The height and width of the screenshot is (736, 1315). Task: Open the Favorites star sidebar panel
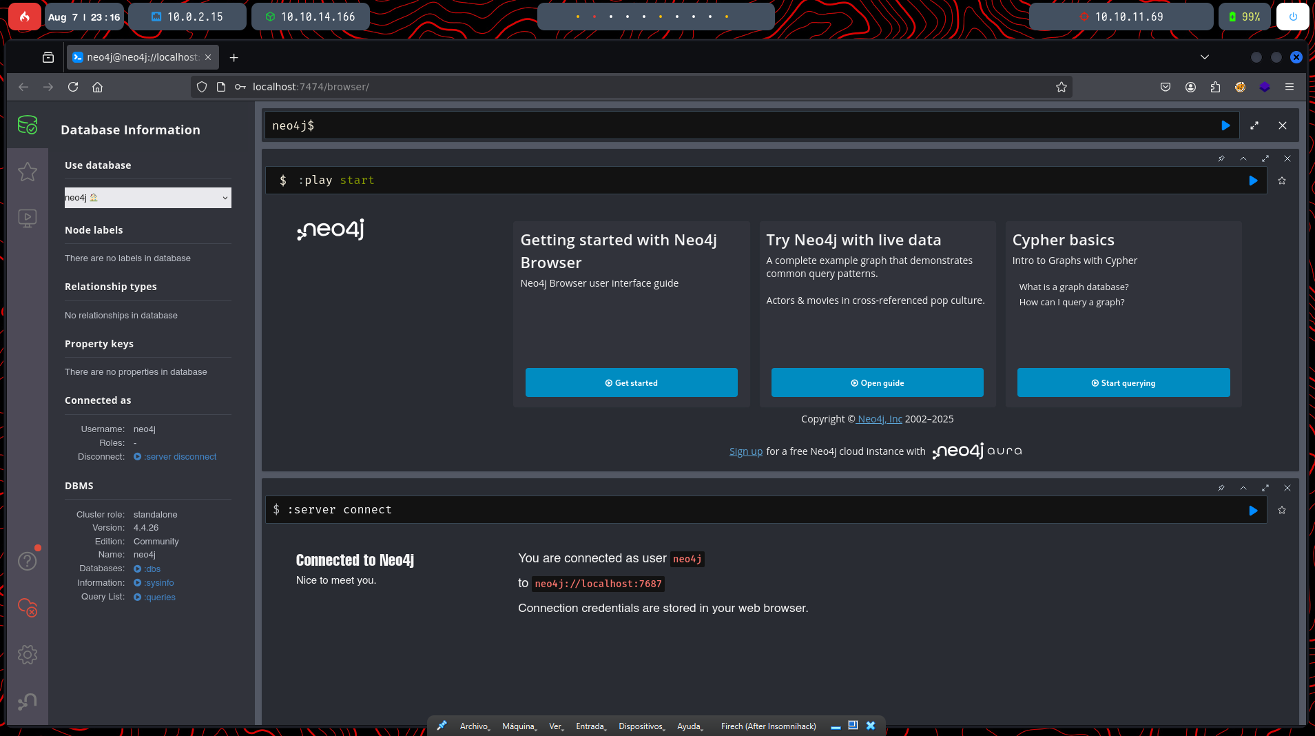(x=28, y=172)
